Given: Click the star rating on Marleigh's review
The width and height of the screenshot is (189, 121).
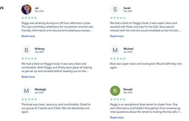Looking at the screenshot, I should (x=29, y=99).
